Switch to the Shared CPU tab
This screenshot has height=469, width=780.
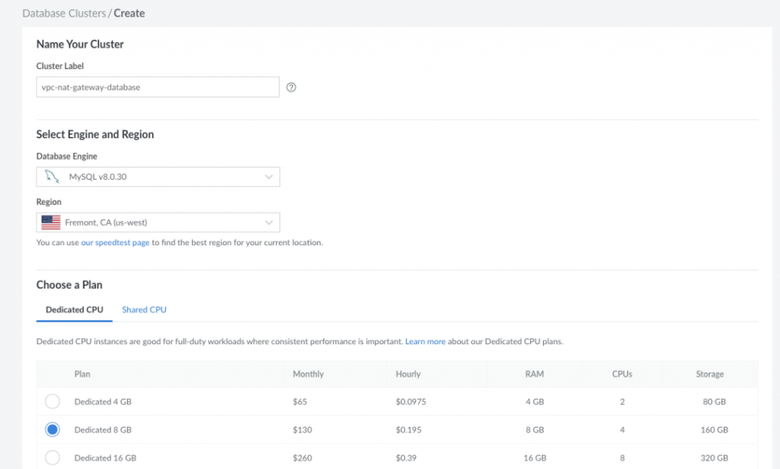click(144, 310)
